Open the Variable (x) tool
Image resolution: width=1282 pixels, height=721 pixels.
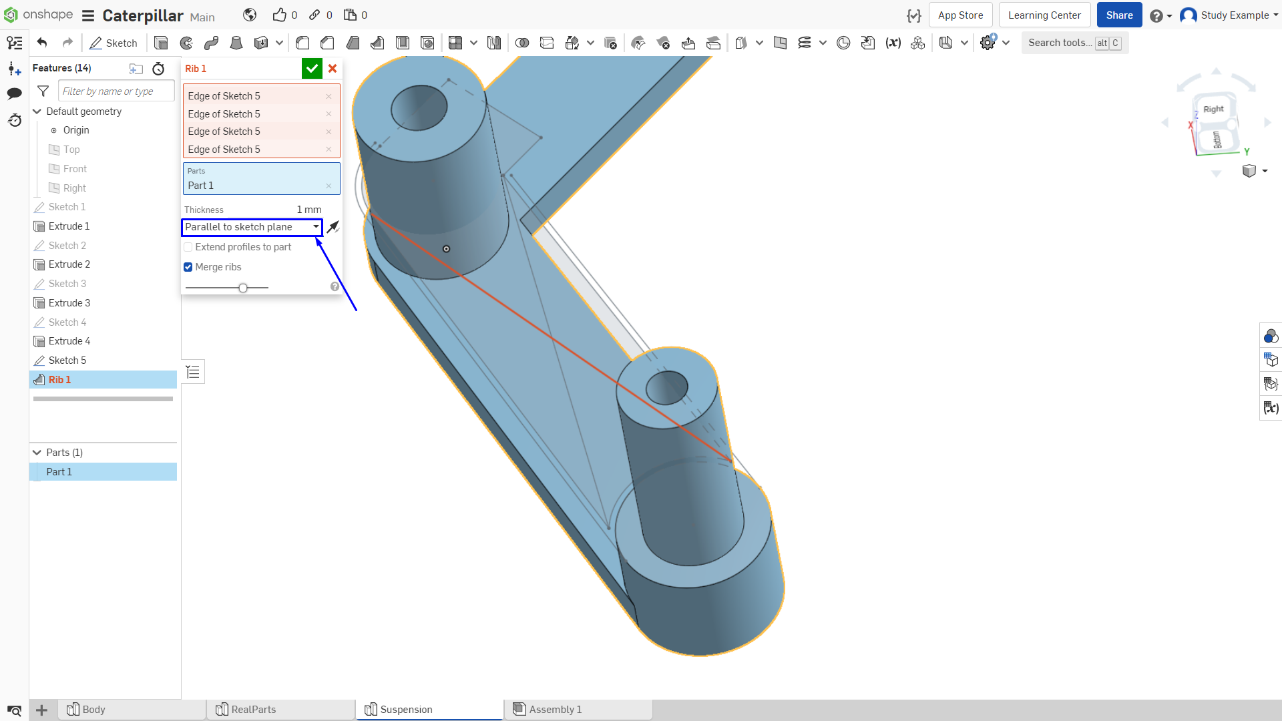coord(893,43)
